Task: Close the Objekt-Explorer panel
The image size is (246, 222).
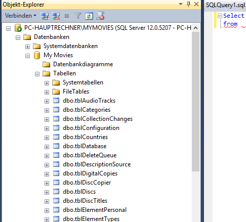Action: click(x=196, y=4)
